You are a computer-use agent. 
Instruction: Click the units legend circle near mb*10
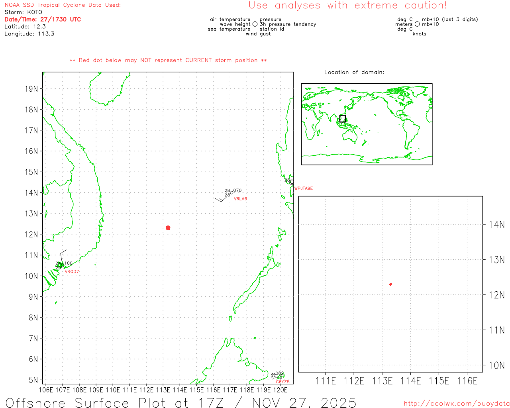click(x=417, y=24)
